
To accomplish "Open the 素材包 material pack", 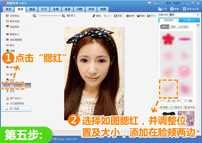I will point(190,107).
